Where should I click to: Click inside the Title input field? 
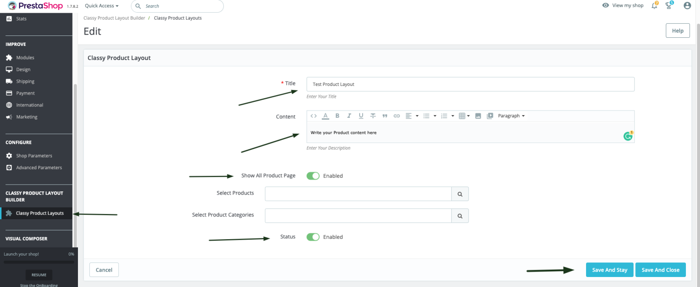(469, 84)
